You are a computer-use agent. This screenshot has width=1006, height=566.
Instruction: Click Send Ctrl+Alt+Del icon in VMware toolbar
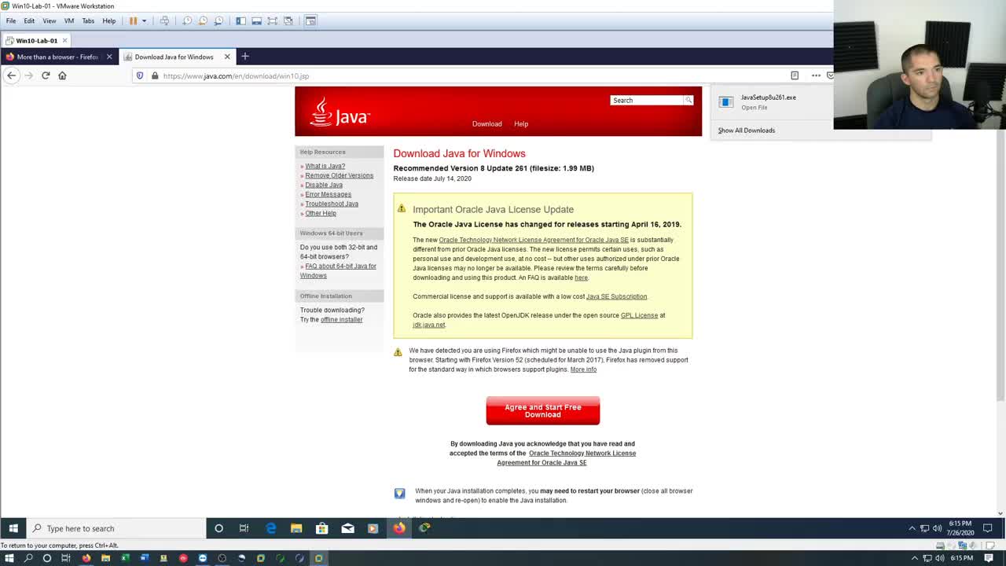164,20
